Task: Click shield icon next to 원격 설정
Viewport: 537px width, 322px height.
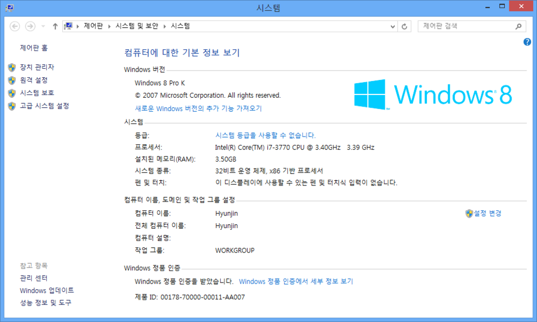Action: pyautogui.click(x=12, y=80)
